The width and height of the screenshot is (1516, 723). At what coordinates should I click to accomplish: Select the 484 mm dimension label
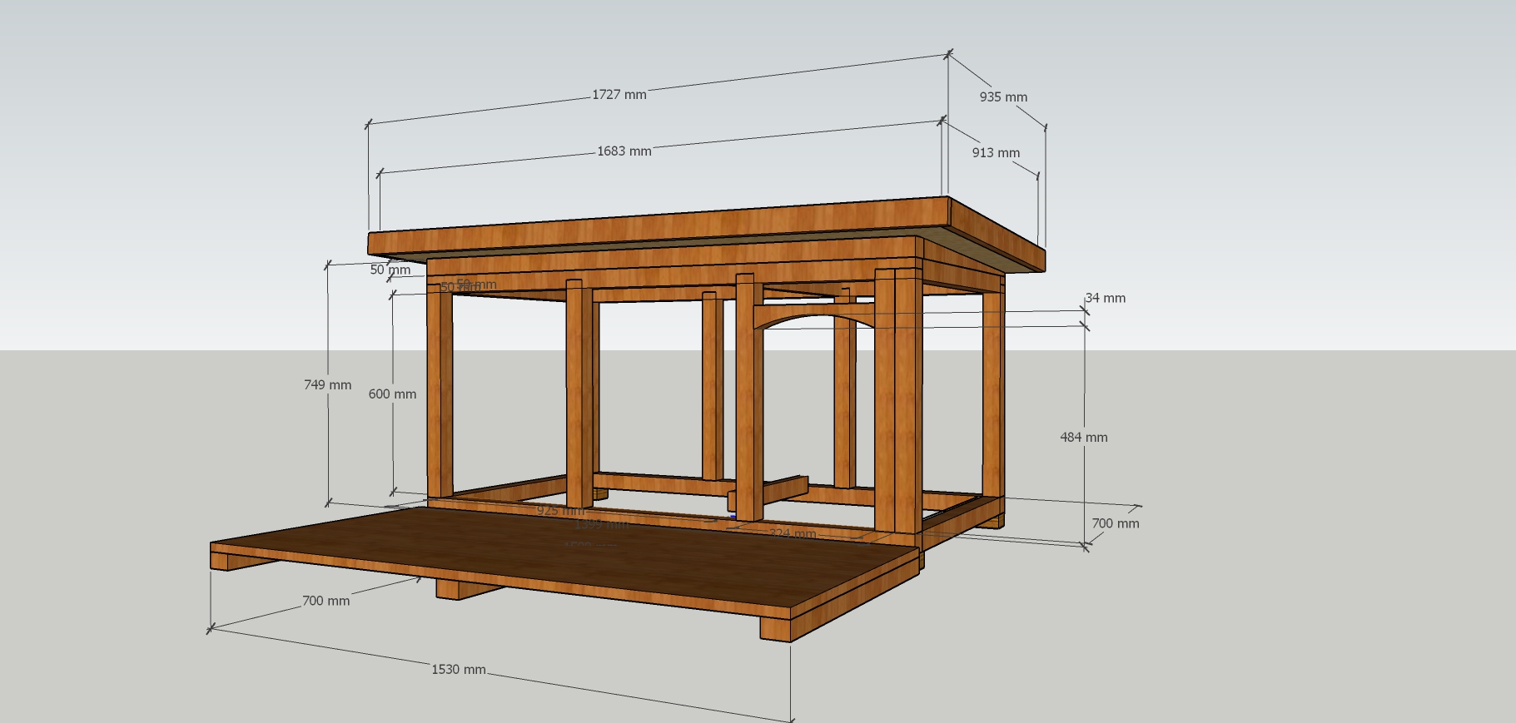pos(1084,438)
